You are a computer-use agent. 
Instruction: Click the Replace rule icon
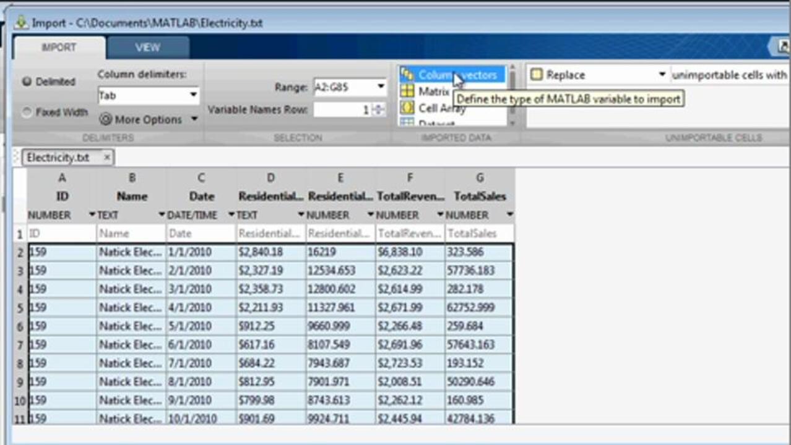click(536, 75)
